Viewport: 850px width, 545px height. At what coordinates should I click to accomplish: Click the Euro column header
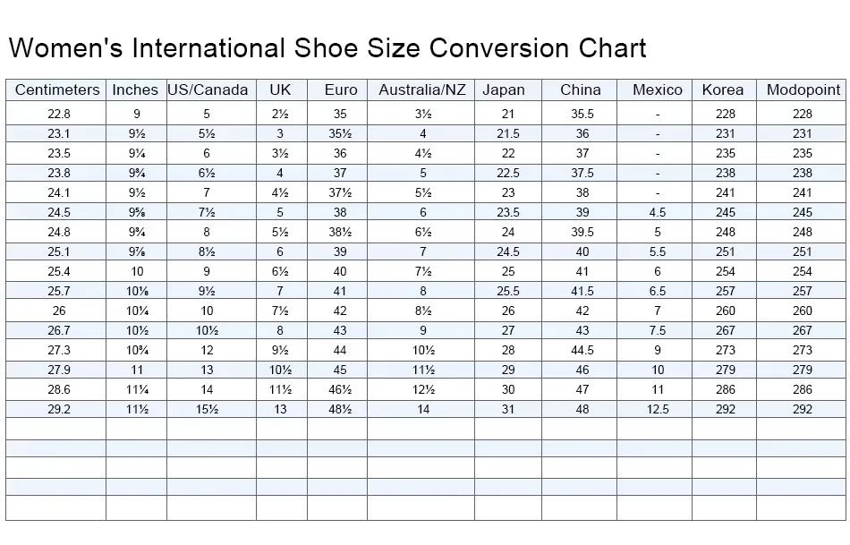click(x=340, y=89)
